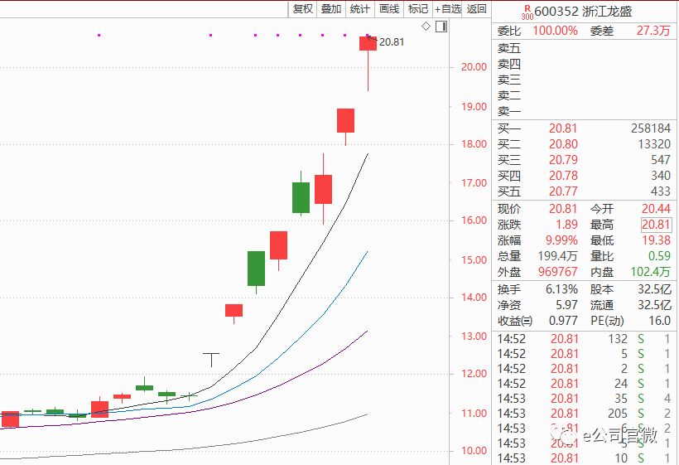Viewport: 679px width, 465px height.
Task: Click the 买四 bid price 20.78
Action: [x=563, y=176]
